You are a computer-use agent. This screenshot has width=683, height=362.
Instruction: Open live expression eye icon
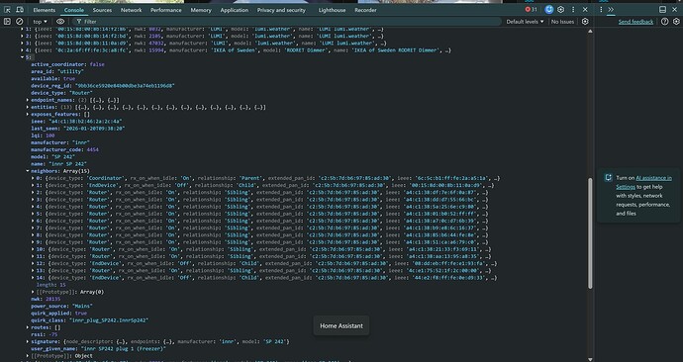coord(60,22)
